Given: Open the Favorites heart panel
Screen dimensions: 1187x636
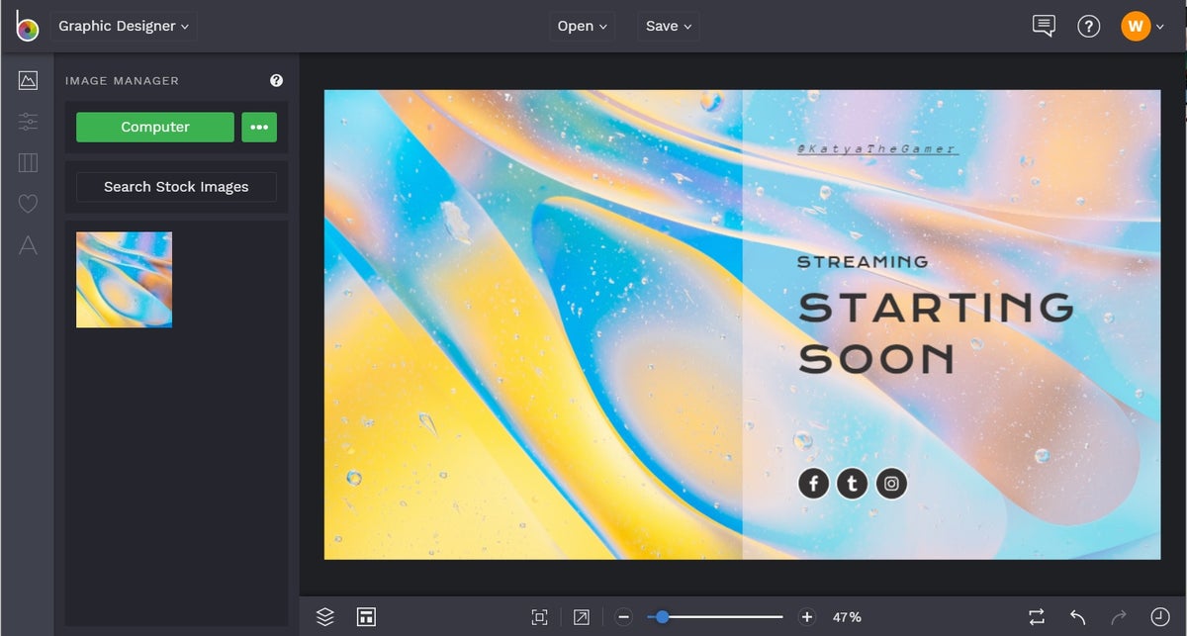Looking at the screenshot, I should tap(27, 204).
